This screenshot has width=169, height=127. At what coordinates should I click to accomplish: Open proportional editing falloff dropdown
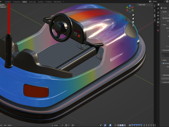tap(75, 125)
